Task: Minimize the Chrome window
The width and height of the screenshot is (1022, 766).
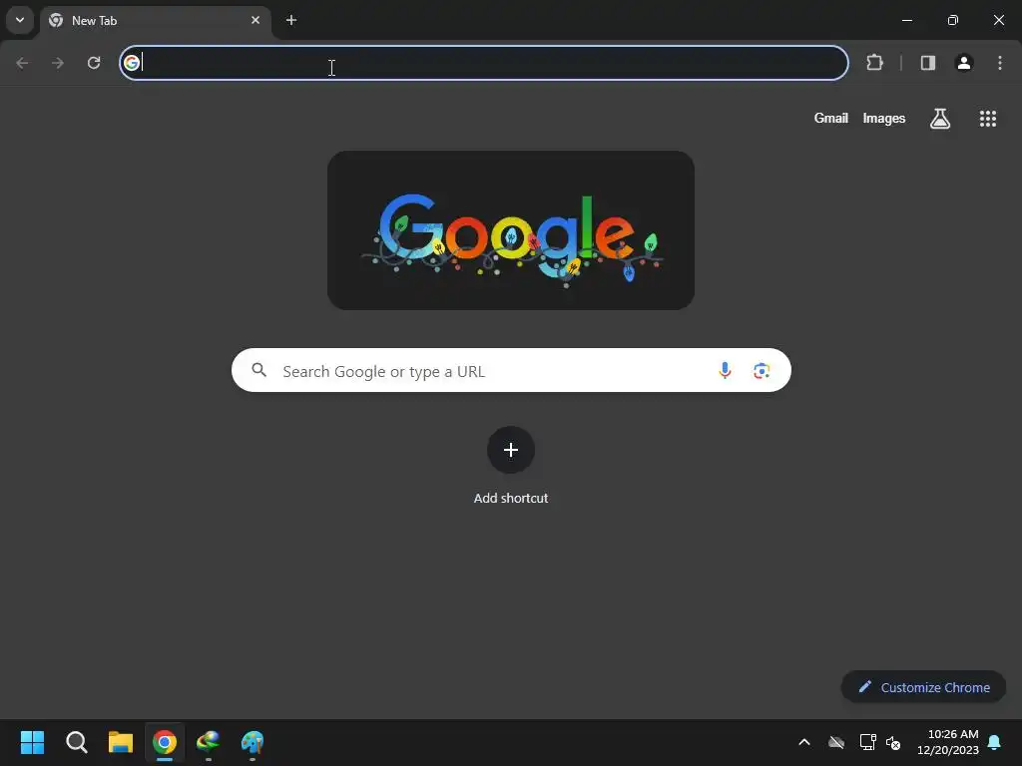Action: pos(906,20)
